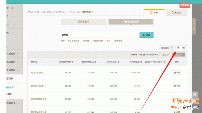
Task: Sort by 搜索热度变化 sort arrows
Action: (x=95, y=62)
